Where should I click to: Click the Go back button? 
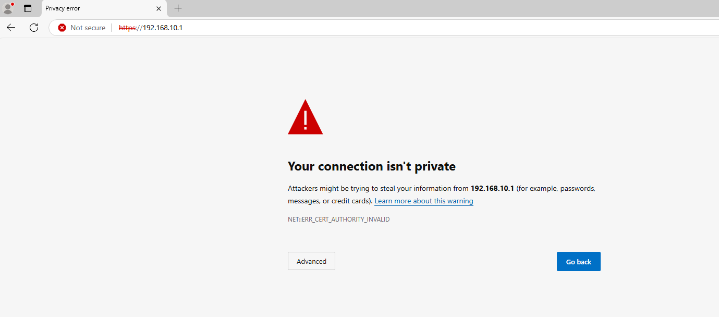(579, 262)
